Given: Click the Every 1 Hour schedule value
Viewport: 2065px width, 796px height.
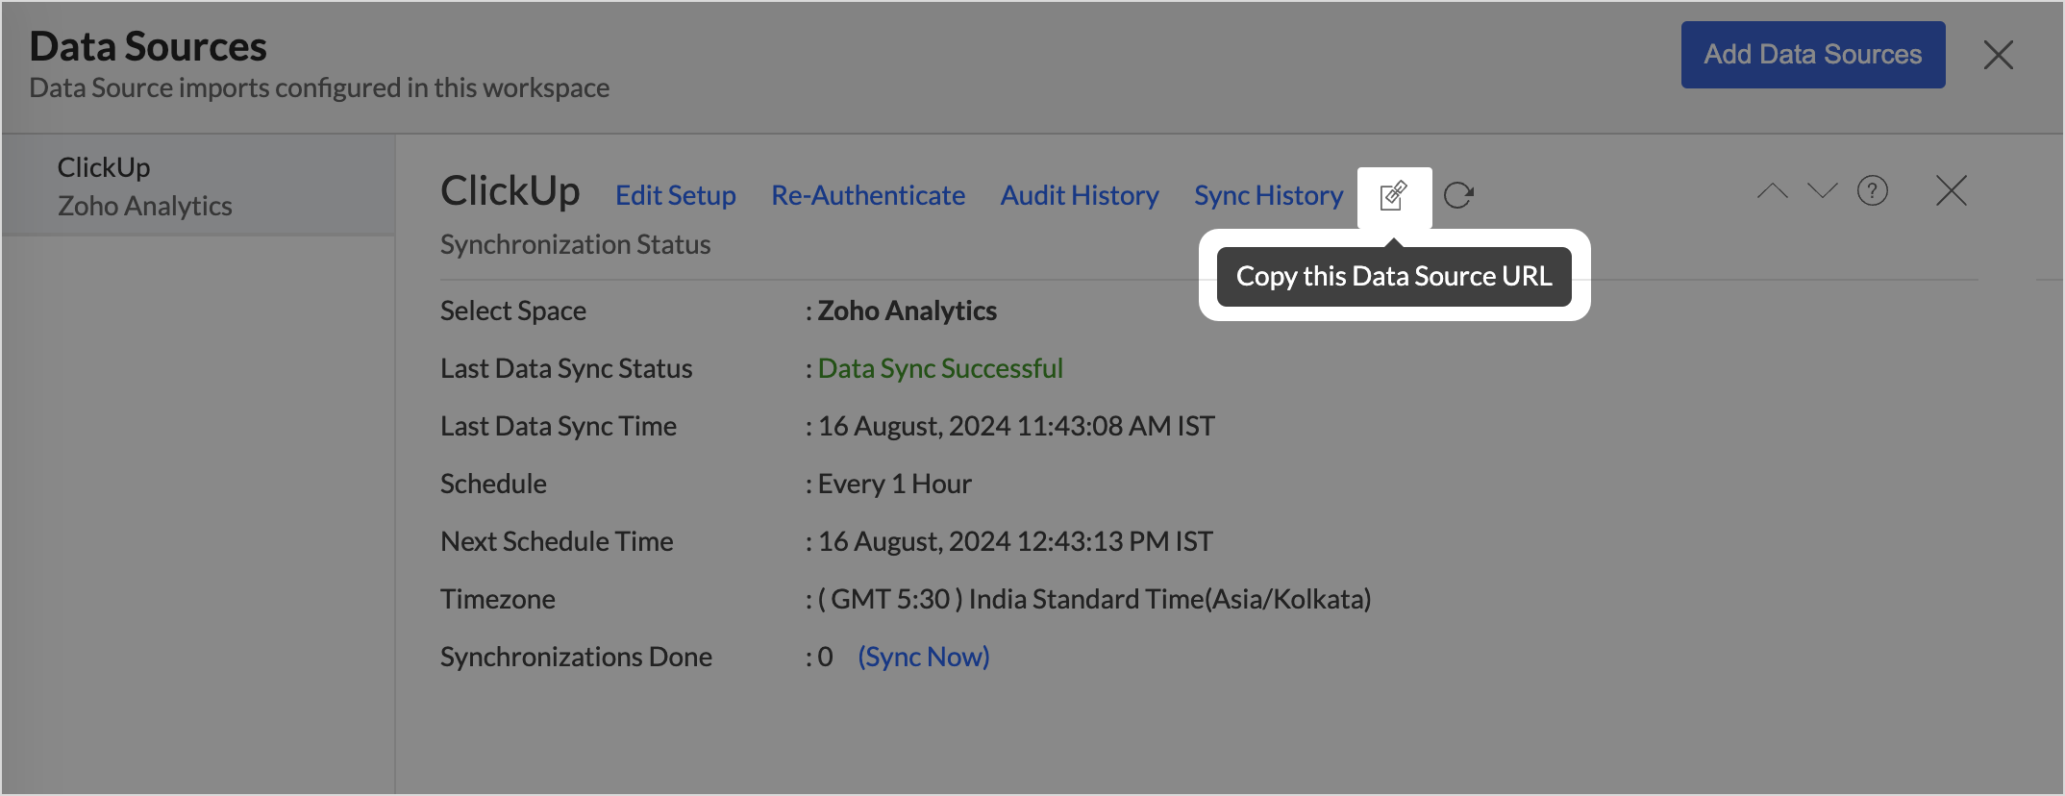Looking at the screenshot, I should (x=895, y=484).
